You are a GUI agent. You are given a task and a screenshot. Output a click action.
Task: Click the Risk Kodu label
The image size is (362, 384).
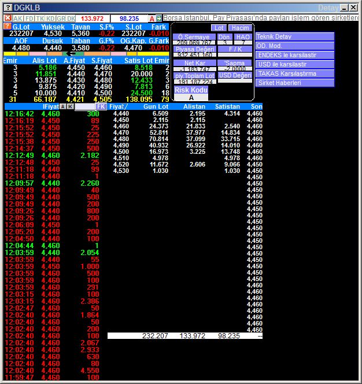pos(191,90)
